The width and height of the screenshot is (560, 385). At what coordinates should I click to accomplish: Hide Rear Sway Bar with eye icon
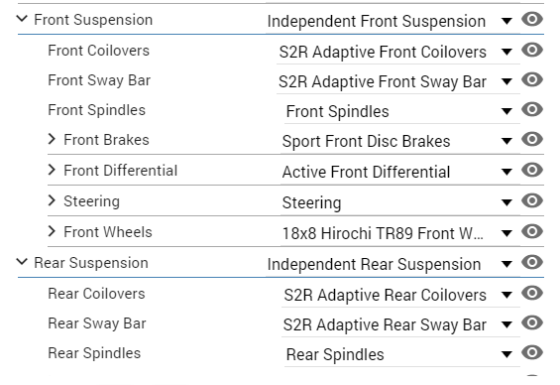tap(532, 322)
